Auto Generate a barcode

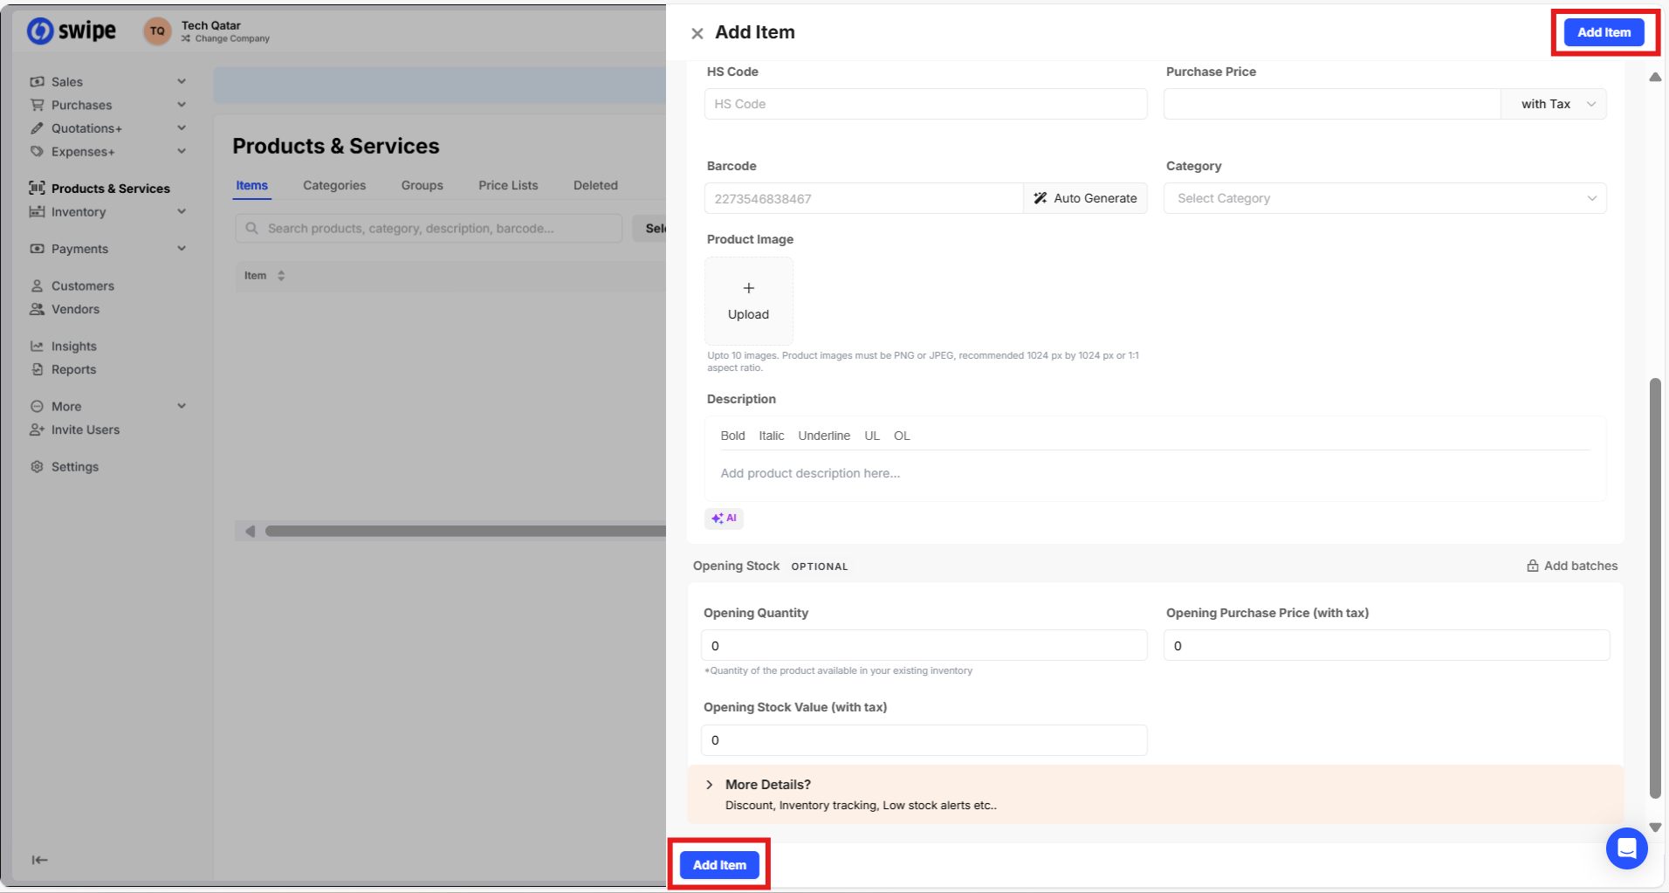pyautogui.click(x=1085, y=198)
